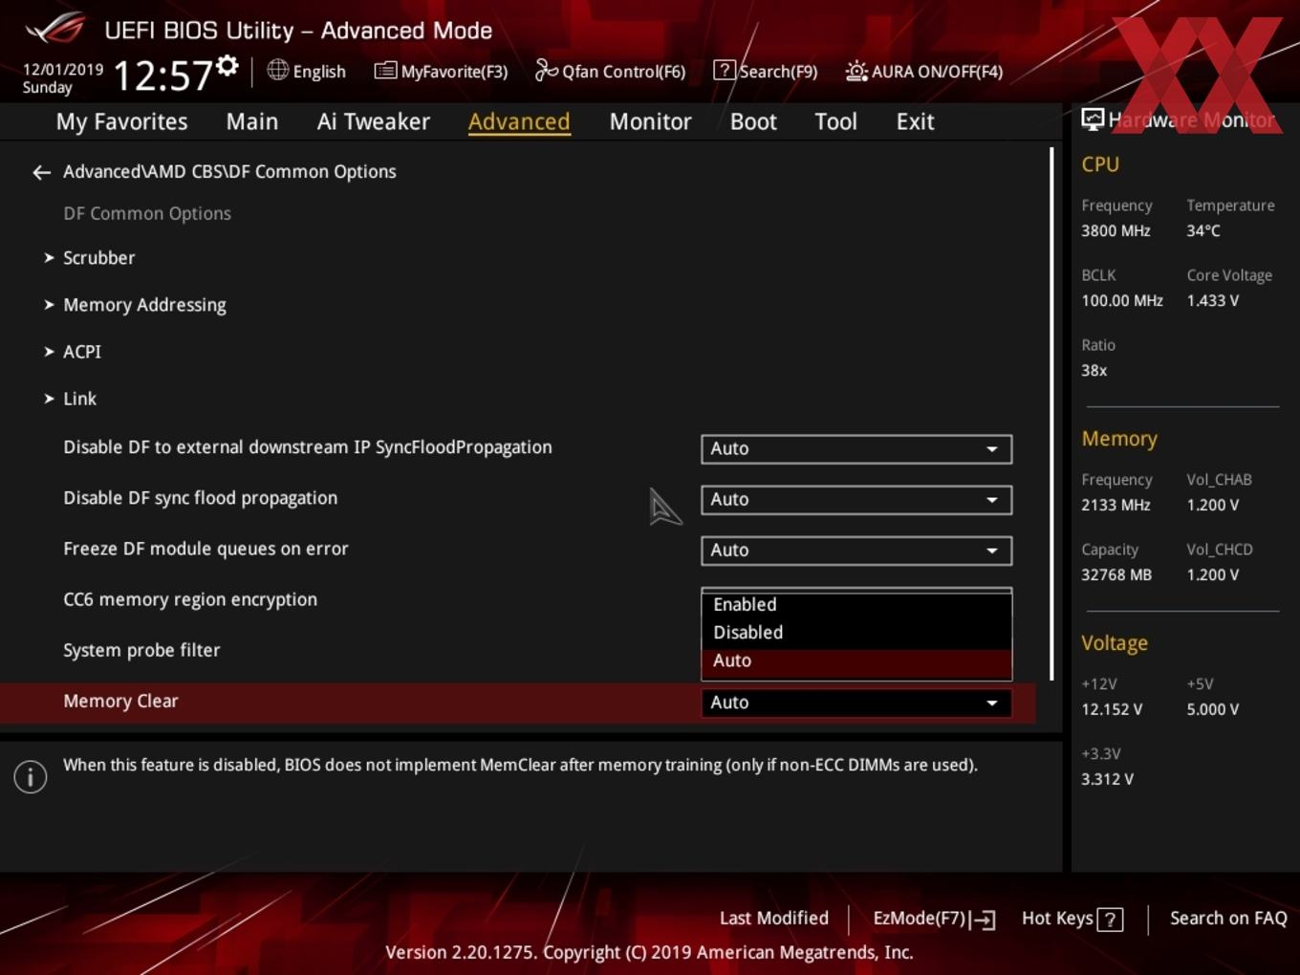Click the DF Common Options heading

(147, 213)
